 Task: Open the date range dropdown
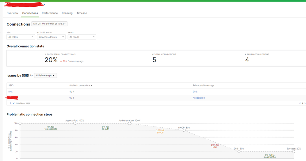(49, 24)
